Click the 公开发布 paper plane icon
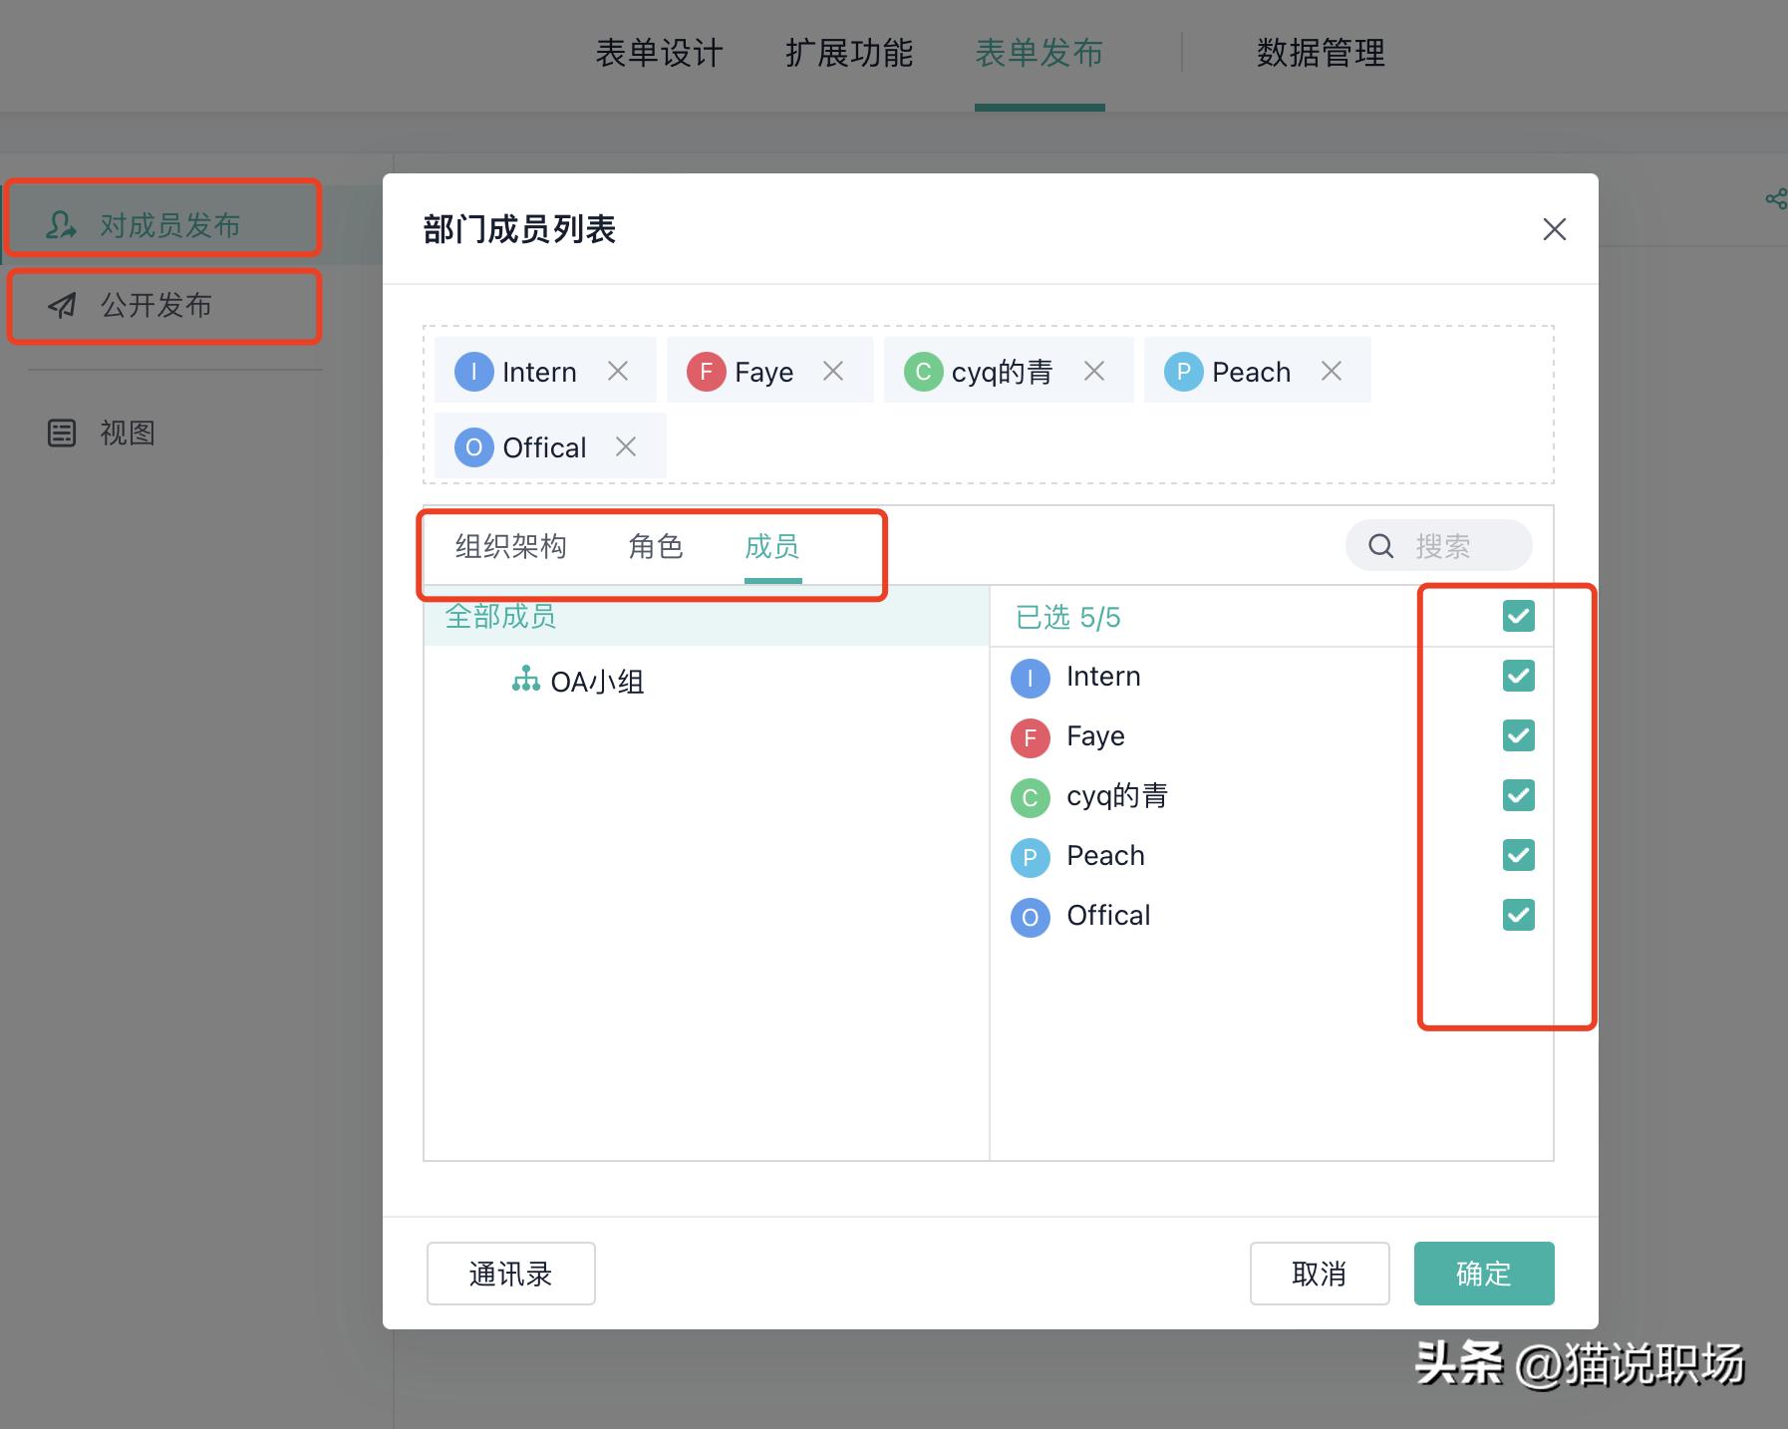The height and width of the screenshot is (1429, 1788). [61, 306]
